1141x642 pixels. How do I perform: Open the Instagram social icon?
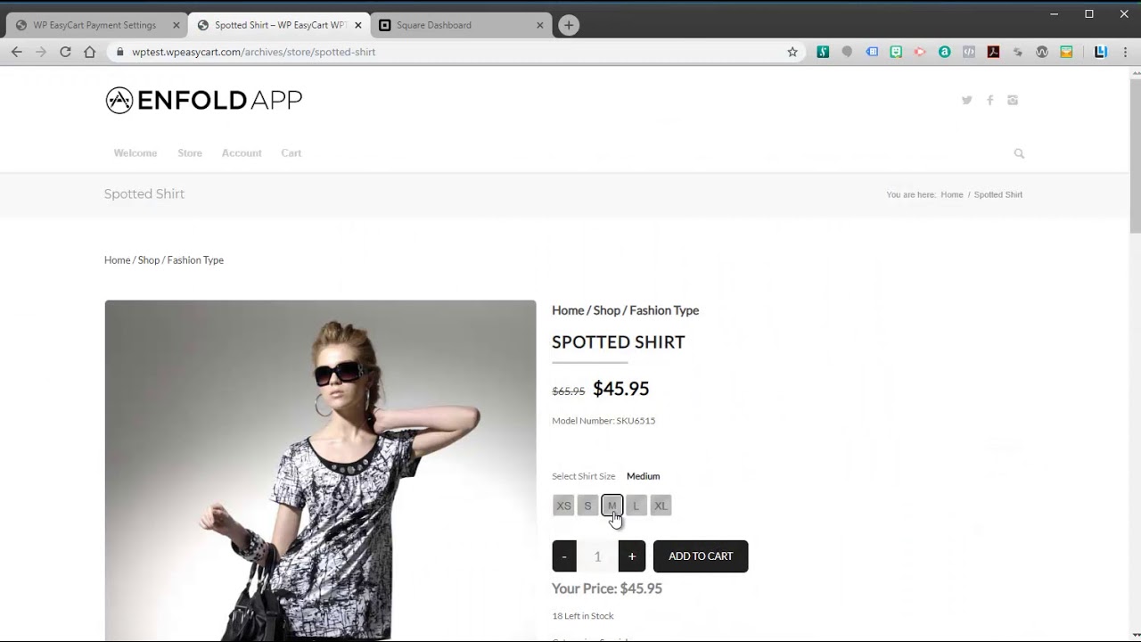click(x=1013, y=100)
